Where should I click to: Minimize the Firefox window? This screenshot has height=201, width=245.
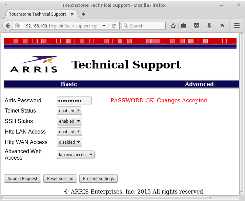(222, 5)
